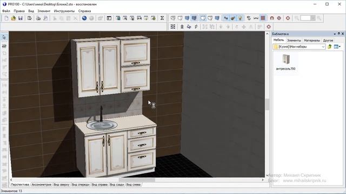Open the Библиотека panel options arrow

coord(335,34)
